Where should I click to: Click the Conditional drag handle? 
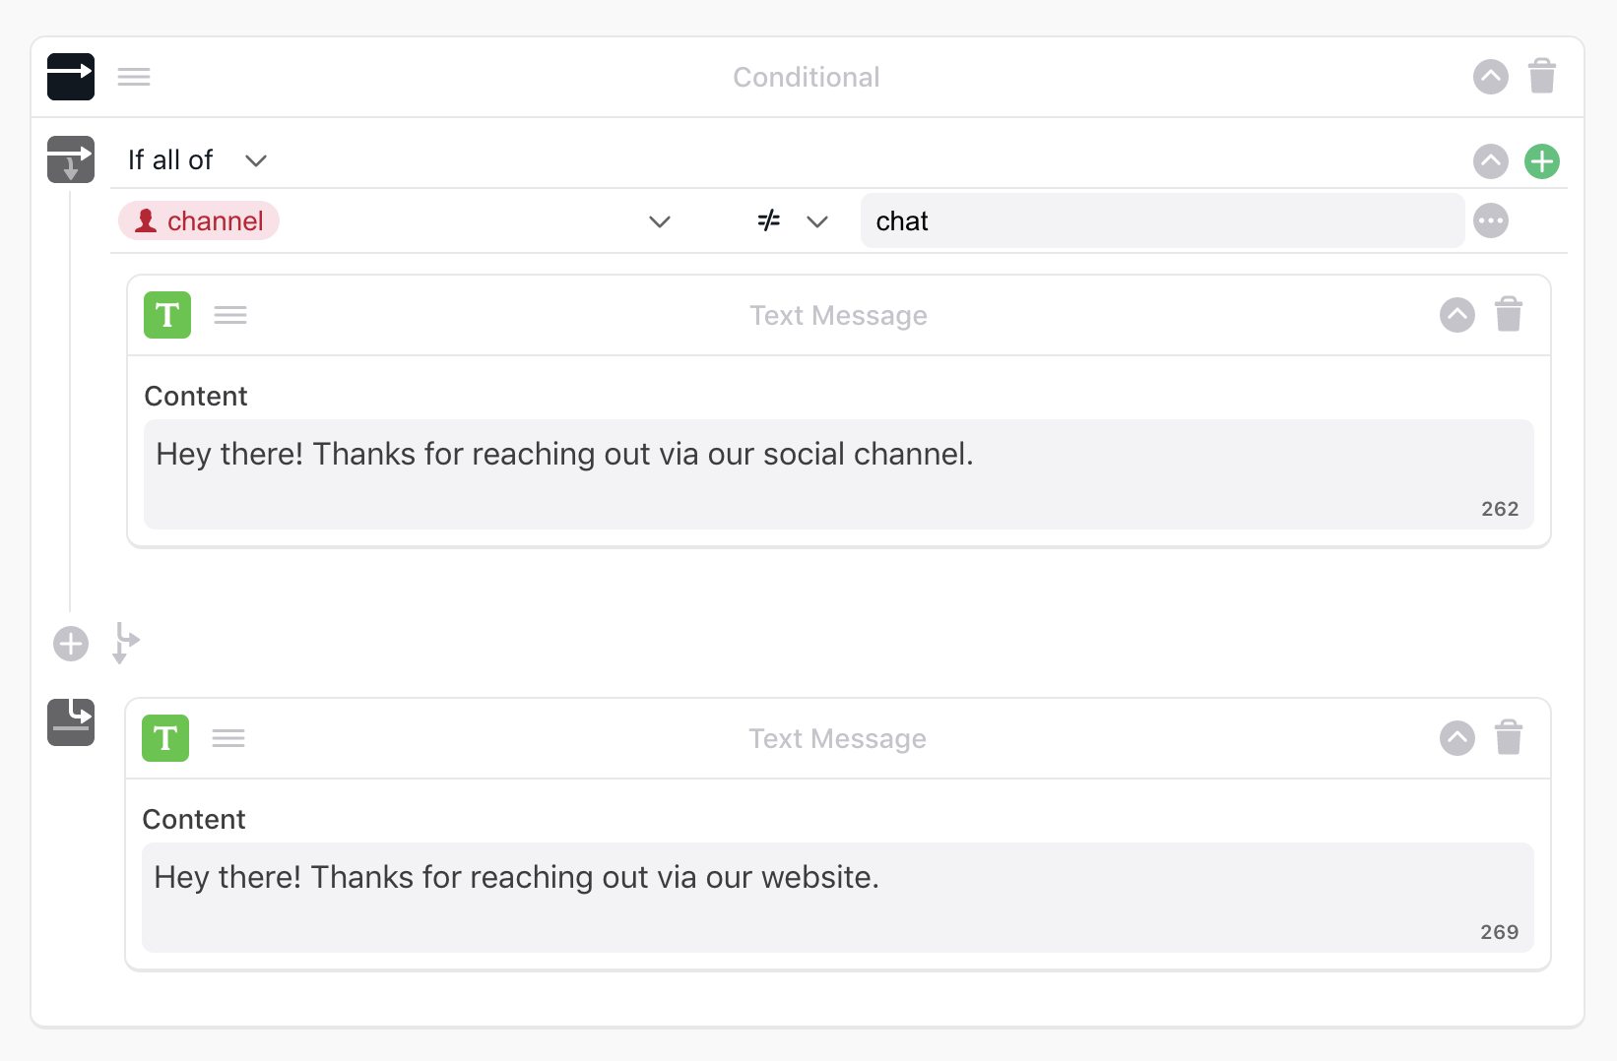(x=134, y=77)
